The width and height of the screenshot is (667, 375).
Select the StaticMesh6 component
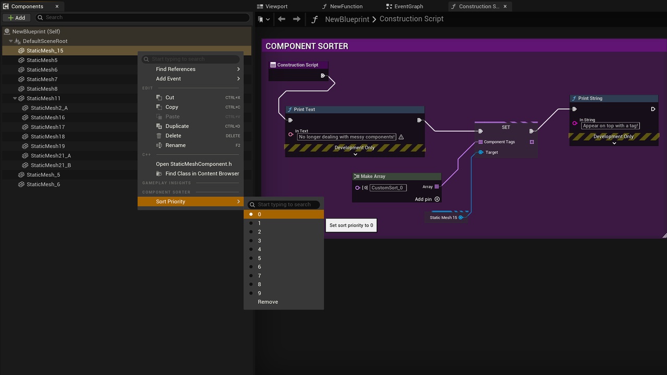(x=42, y=70)
